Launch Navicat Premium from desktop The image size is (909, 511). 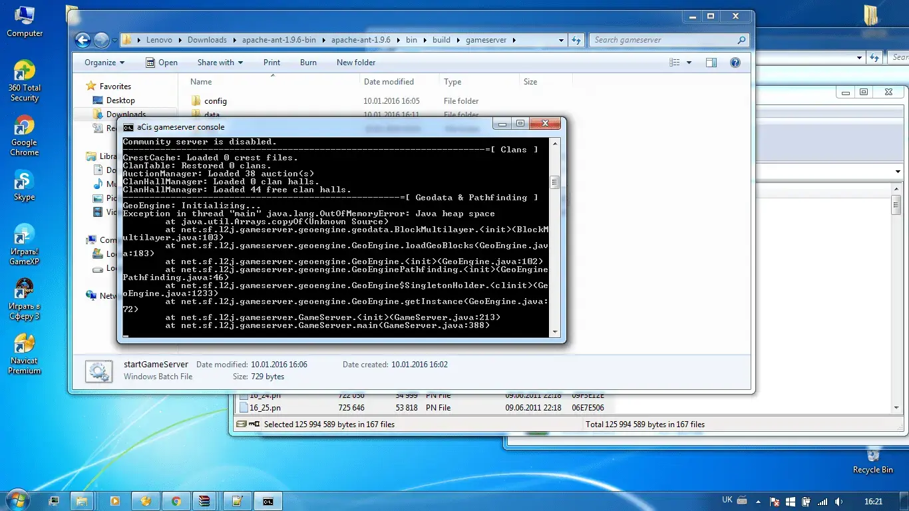tap(25, 354)
